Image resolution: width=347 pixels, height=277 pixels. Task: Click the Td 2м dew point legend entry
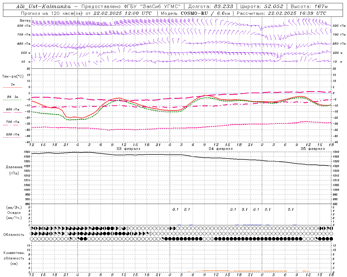13,97
